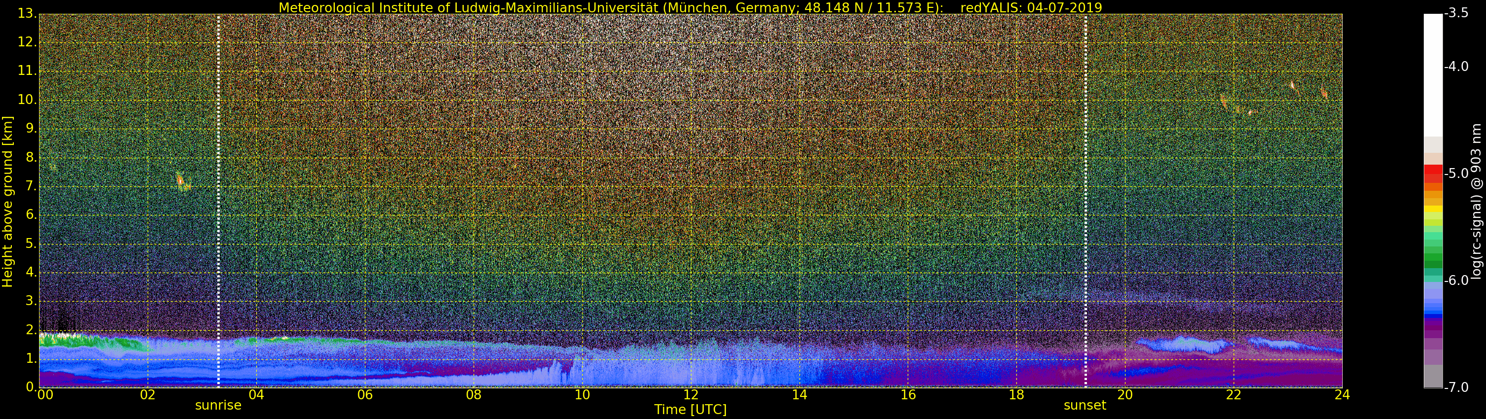Click the '13.' height axis tick label
Screen dimensions: 1486x419
pyautogui.click(x=27, y=13)
